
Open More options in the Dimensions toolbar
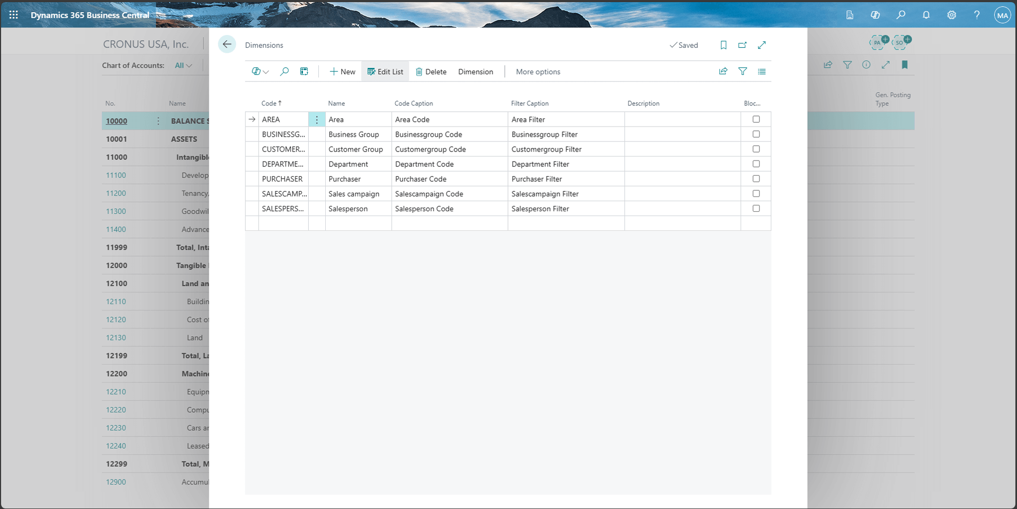[x=538, y=72]
